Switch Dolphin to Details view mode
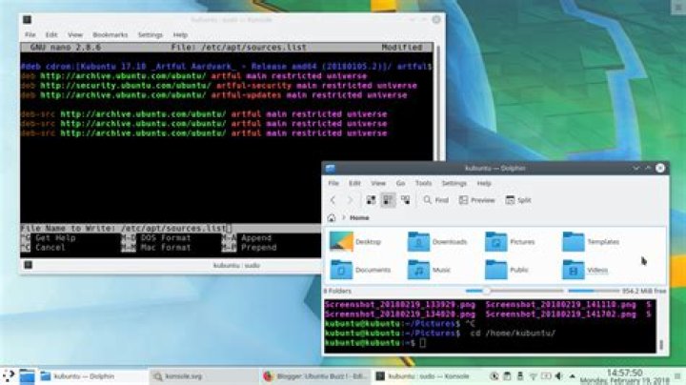The image size is (686, 385). [406, 200]
